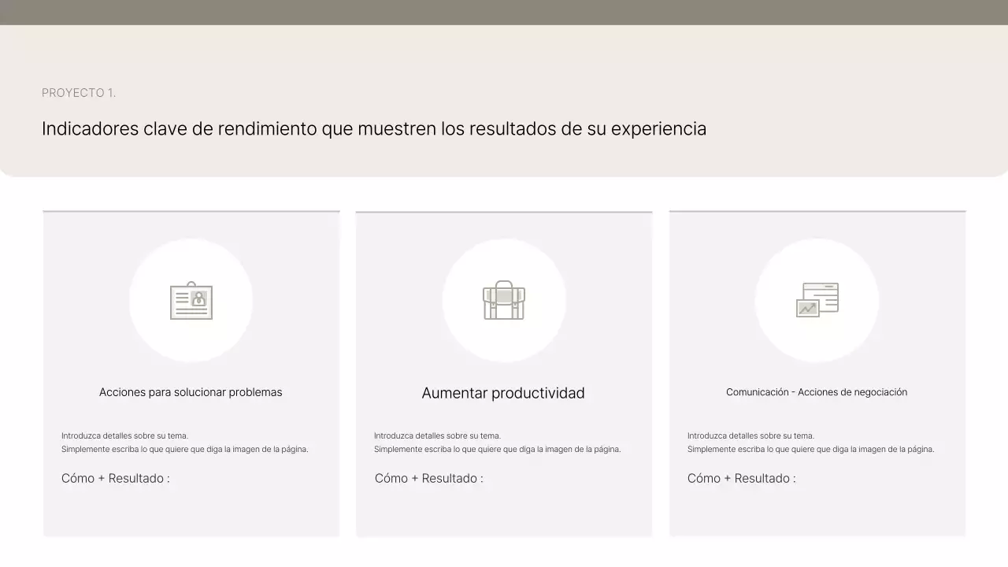The width and height of the screenshot is (1008, 567).
Task: Click the ID card icon on the first card
Action: 191,301
